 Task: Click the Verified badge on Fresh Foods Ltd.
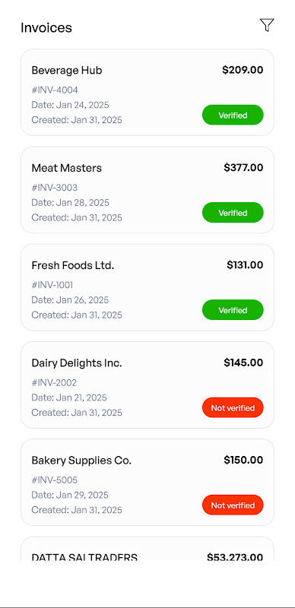(x=233, y=310)
